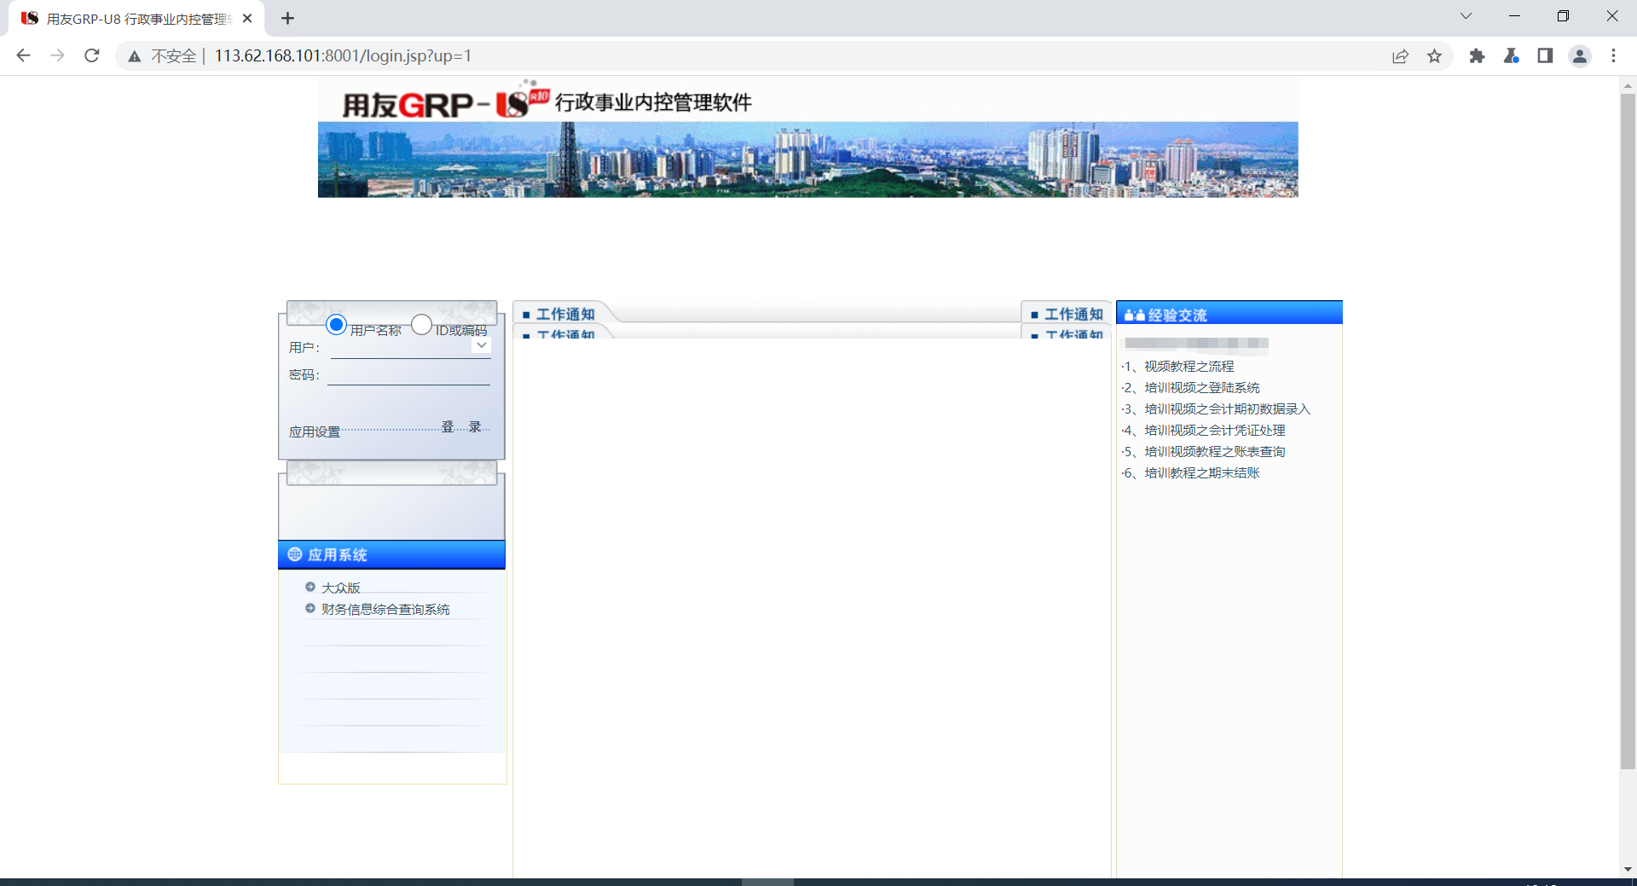Click the 用户 name input field

[410, 347]
